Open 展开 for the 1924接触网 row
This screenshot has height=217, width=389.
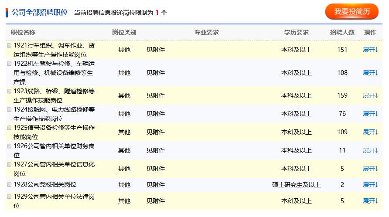tap(370, 114)
